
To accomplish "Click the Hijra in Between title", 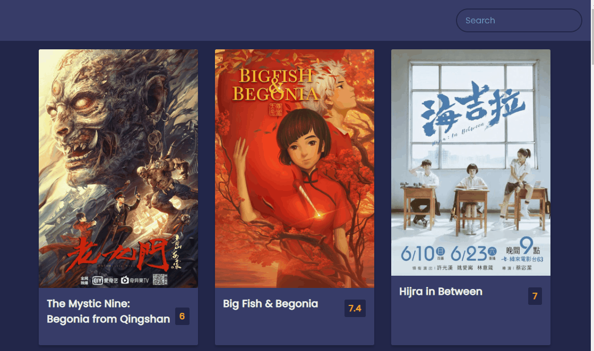I will 441,292.
